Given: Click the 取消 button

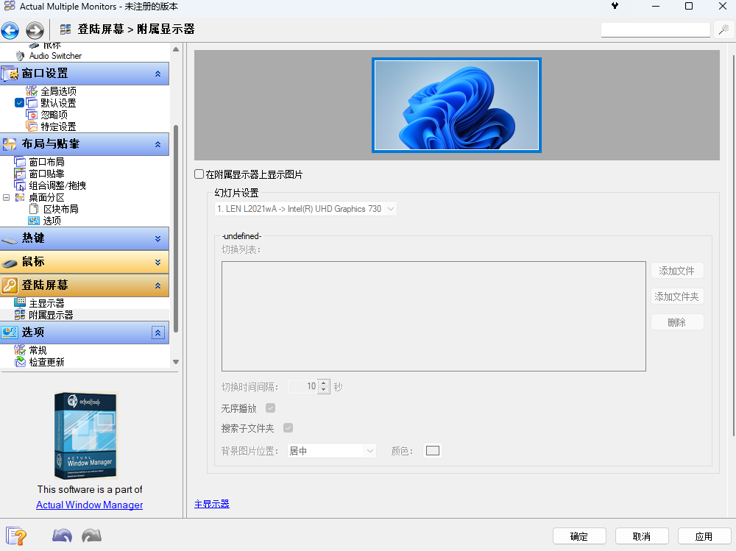Looking at the screenshot, I should click(642, 536).
